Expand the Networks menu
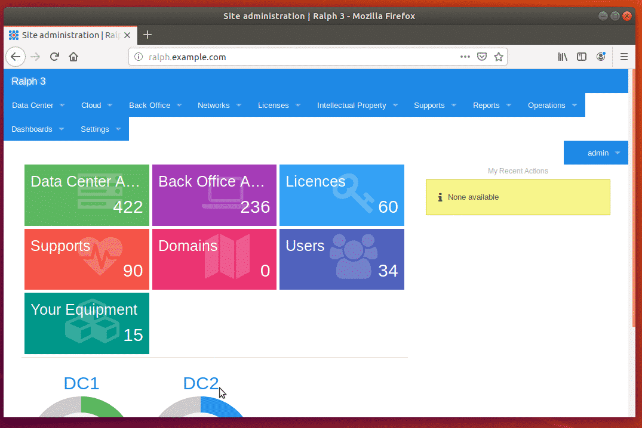 pos(219,105)
